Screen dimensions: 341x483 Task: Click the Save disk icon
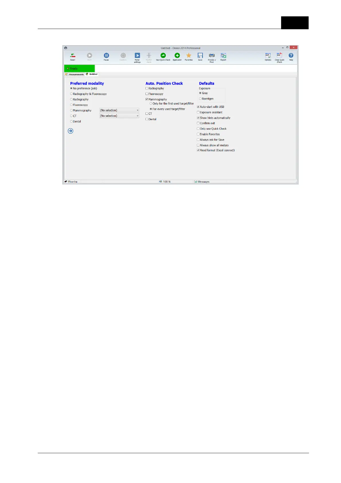point(200,55)
